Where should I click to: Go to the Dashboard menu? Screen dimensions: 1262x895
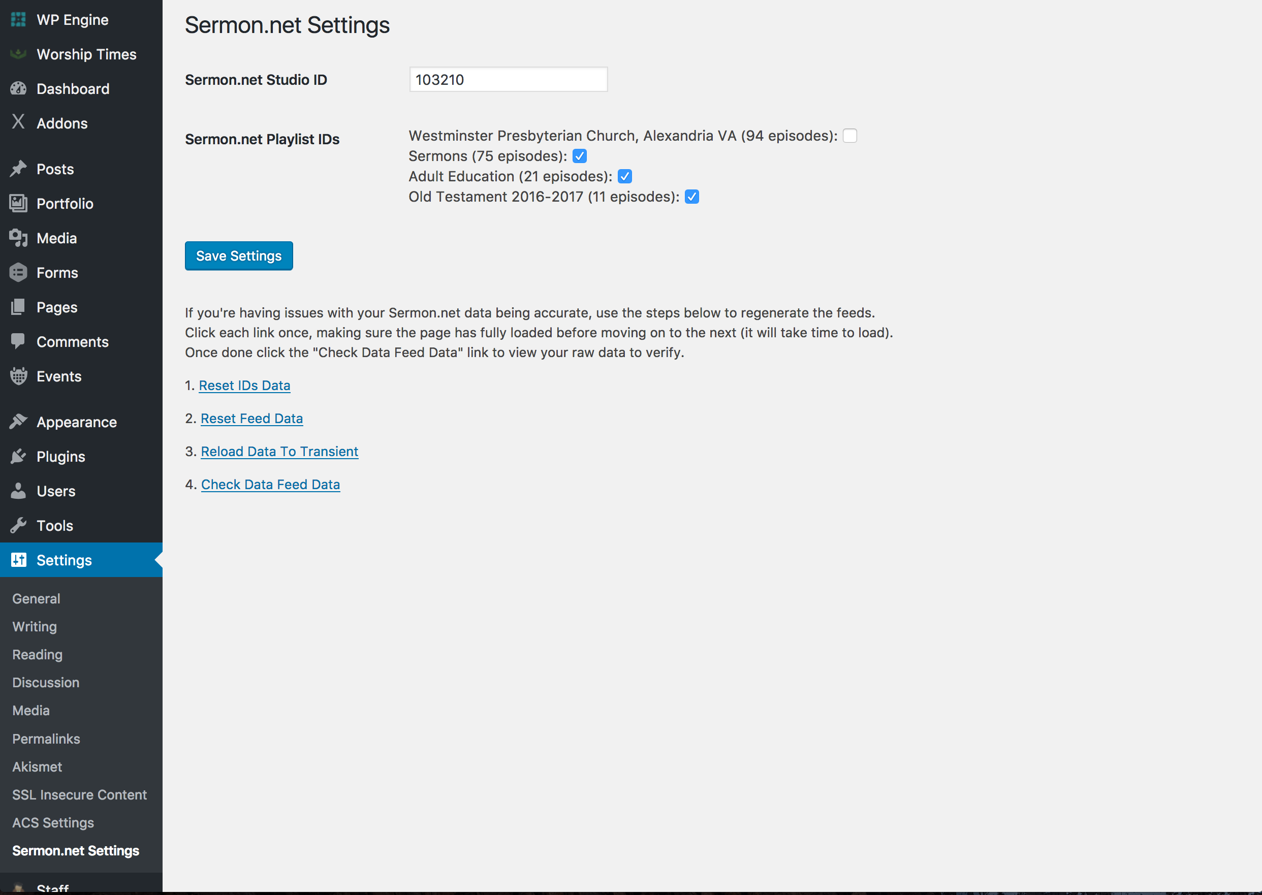coord(73,89)
